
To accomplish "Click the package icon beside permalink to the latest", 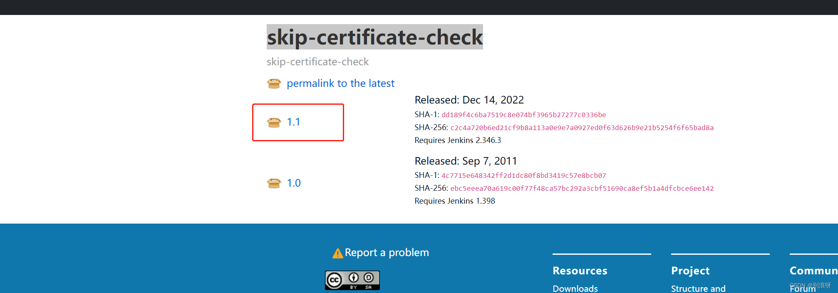I will (x=274, y=84).
